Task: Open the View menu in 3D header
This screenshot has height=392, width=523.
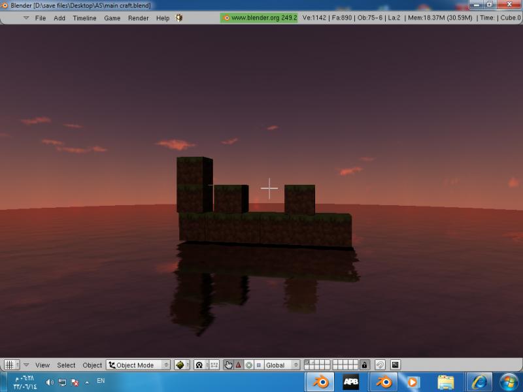Action: click(x=42, y=365)
